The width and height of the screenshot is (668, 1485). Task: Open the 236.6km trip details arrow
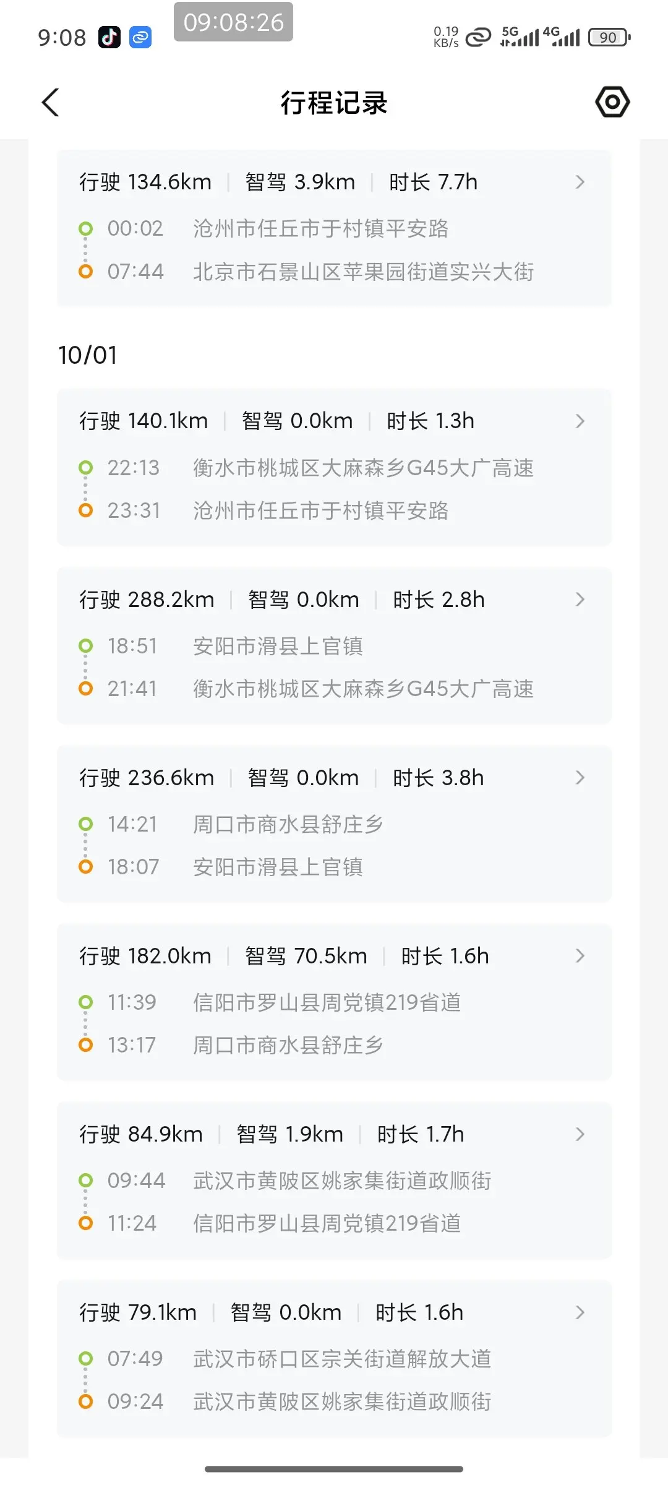coord(580,778)
